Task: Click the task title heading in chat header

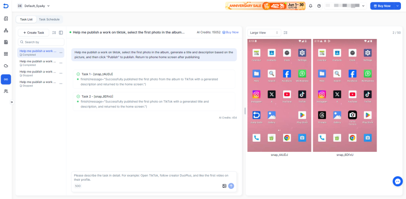Action: tap(129, 32)
